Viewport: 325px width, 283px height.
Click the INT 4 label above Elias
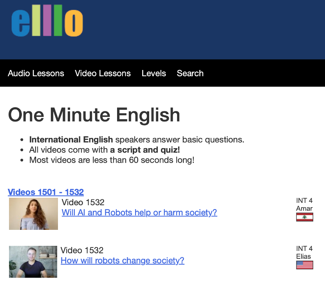click(304, 249)
